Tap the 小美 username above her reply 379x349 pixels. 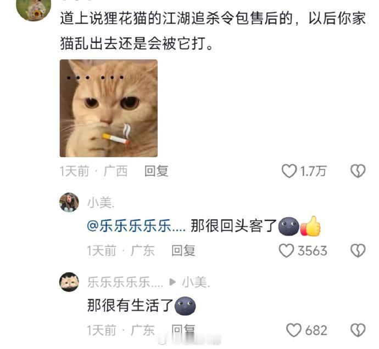click(101, 203)
